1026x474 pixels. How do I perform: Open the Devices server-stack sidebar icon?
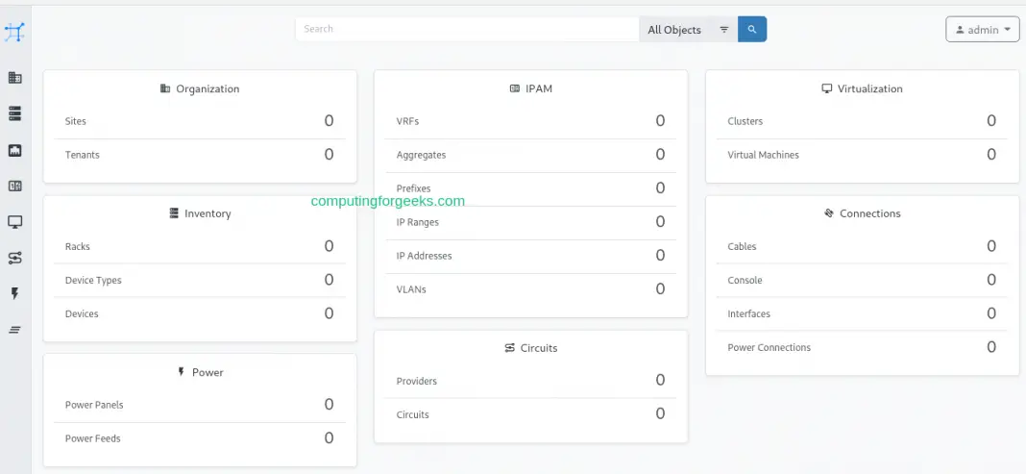pos(14,113)
